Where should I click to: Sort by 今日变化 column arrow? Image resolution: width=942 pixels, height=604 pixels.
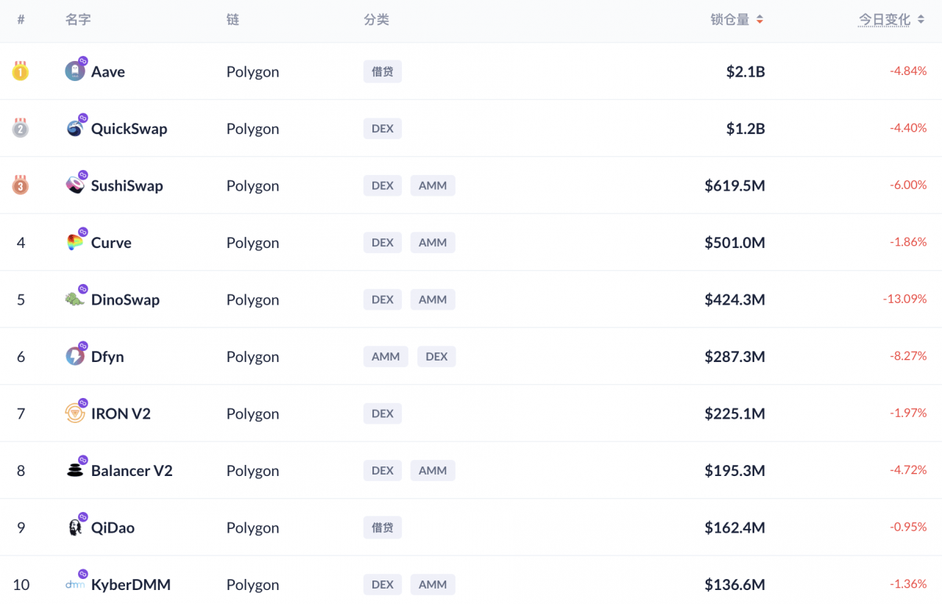(921, 20)
